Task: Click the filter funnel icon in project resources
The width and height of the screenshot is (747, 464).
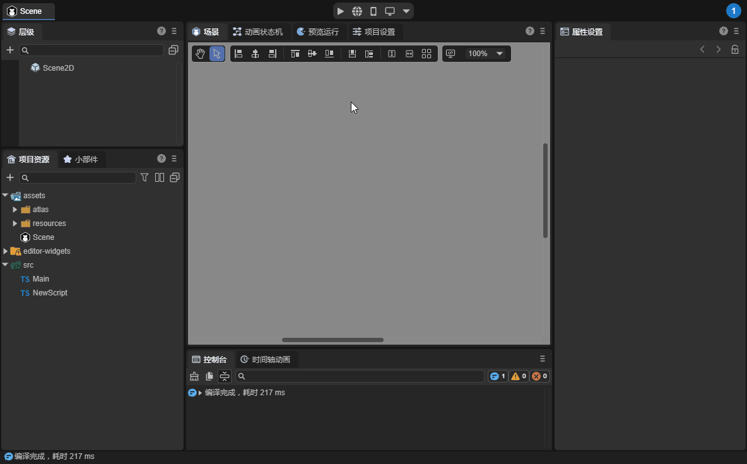Action: 144,177
